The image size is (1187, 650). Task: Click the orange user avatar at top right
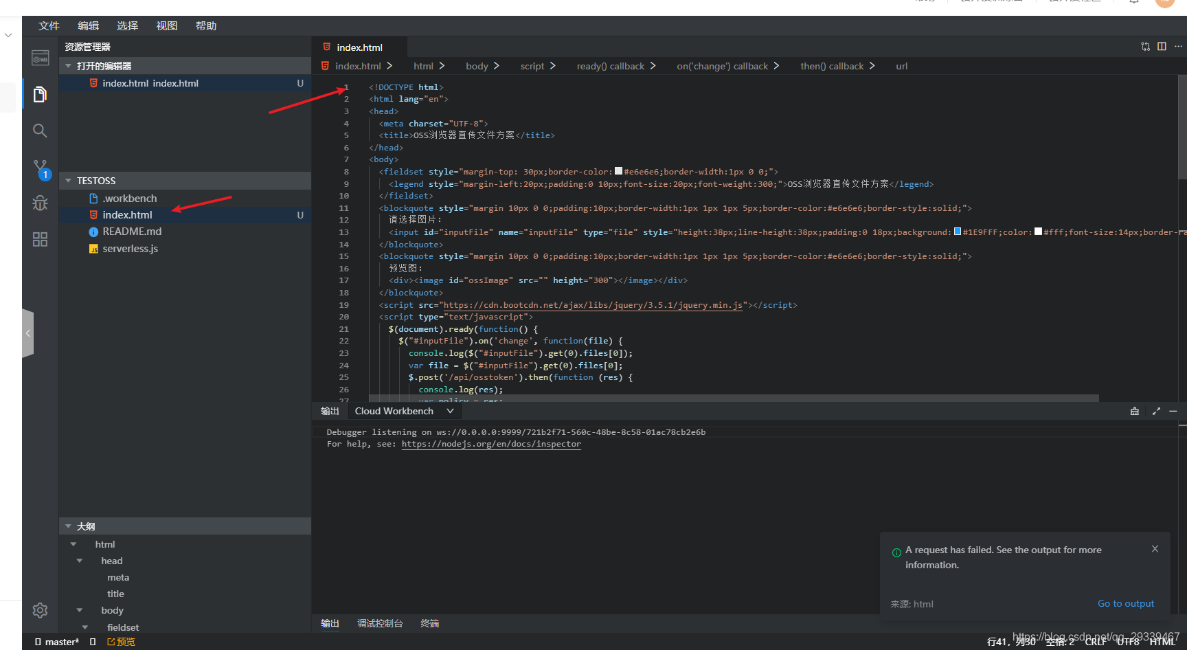1165,2
